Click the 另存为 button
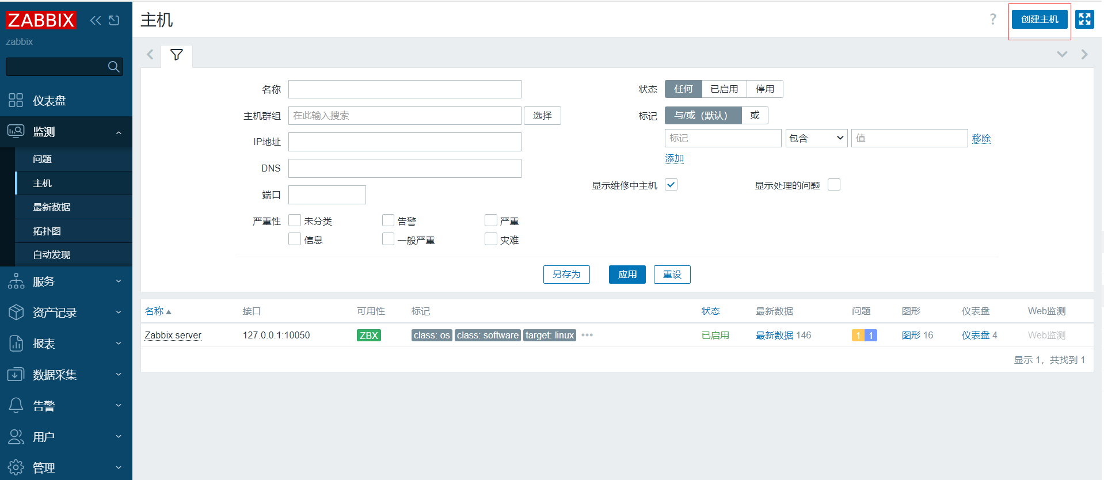 [566, 275]
